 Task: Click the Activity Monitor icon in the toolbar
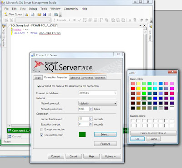click(56, 15)
